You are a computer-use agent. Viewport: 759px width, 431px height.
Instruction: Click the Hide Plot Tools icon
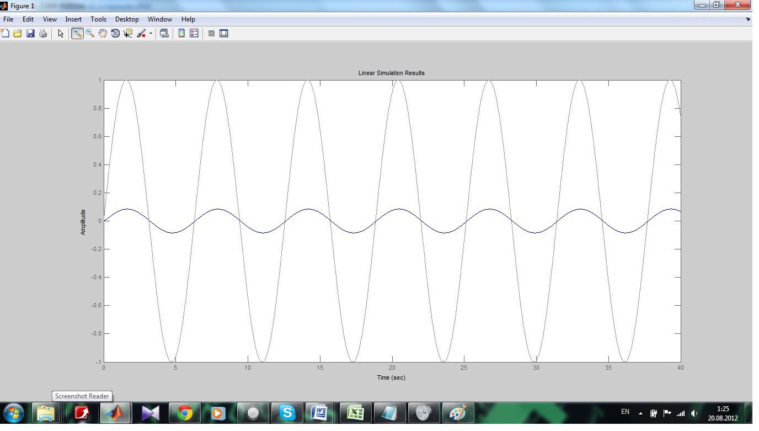[211, 34]
